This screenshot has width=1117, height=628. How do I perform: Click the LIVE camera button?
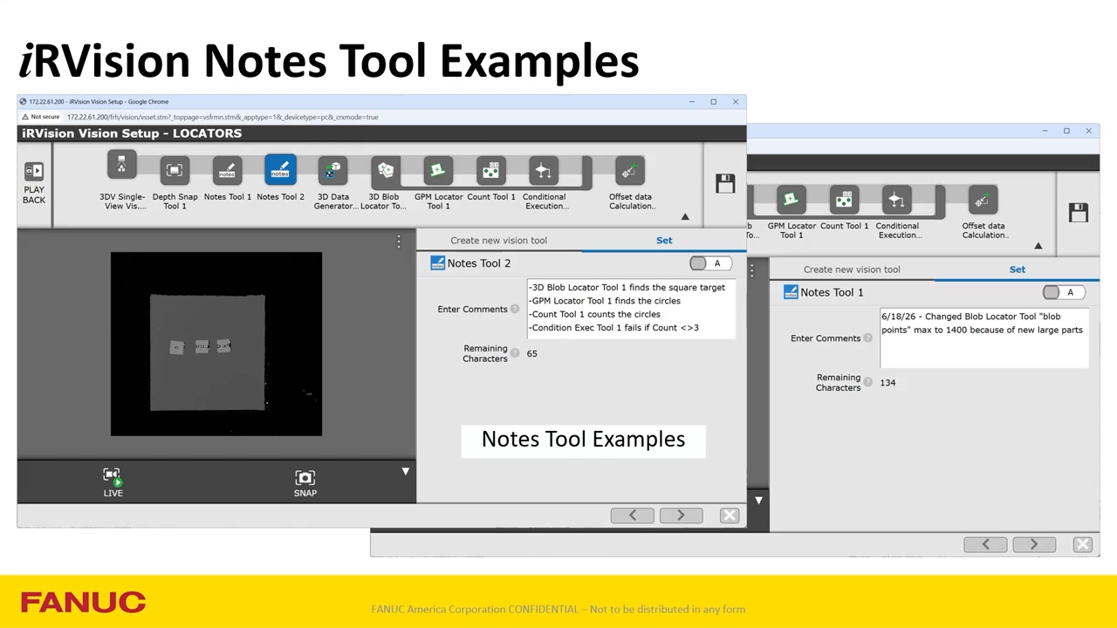(x=113, y=482)
